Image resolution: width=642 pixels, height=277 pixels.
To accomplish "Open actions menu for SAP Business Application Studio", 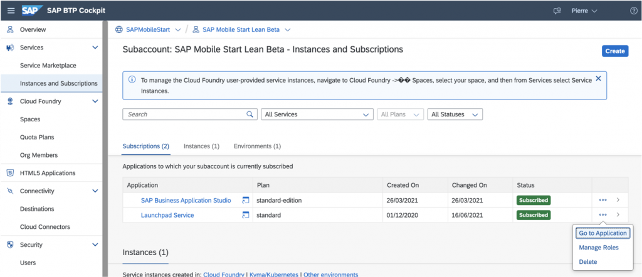I will (603, 200).
